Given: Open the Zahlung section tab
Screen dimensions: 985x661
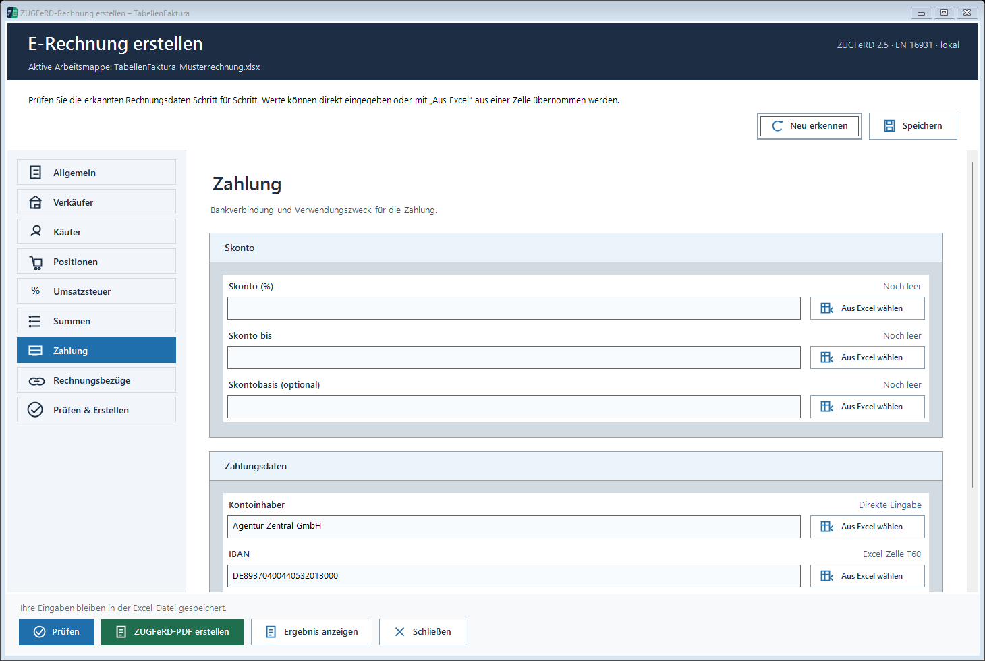Looking at the screenshot, I should 96,350.
